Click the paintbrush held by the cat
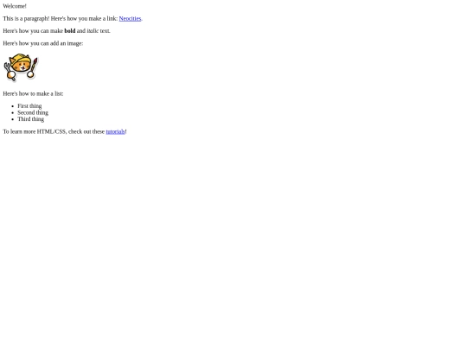This screenshot has width=467, height=350. tap(35, 64)
